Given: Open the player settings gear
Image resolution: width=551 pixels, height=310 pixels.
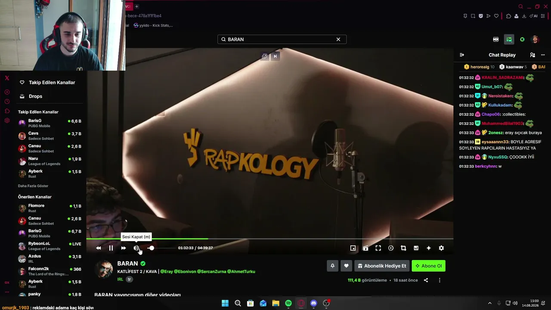Looking at the screenshot, I should (x=441, y=248).
